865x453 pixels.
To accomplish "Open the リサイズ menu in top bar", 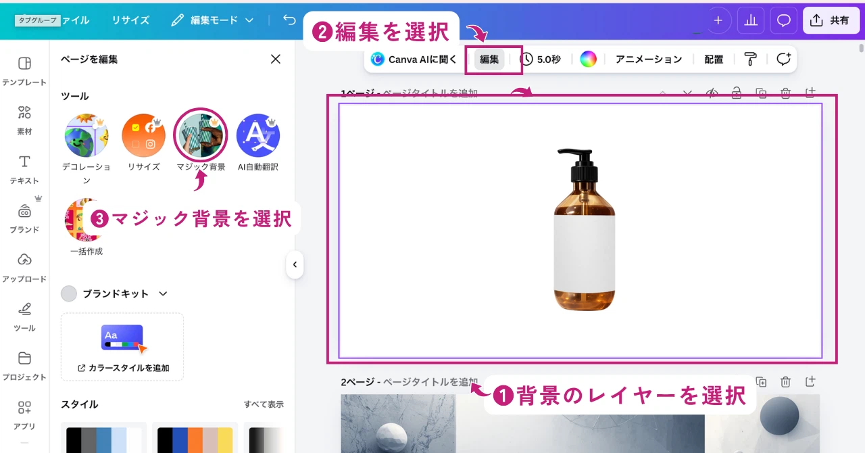I will click(x=130, y=20).
